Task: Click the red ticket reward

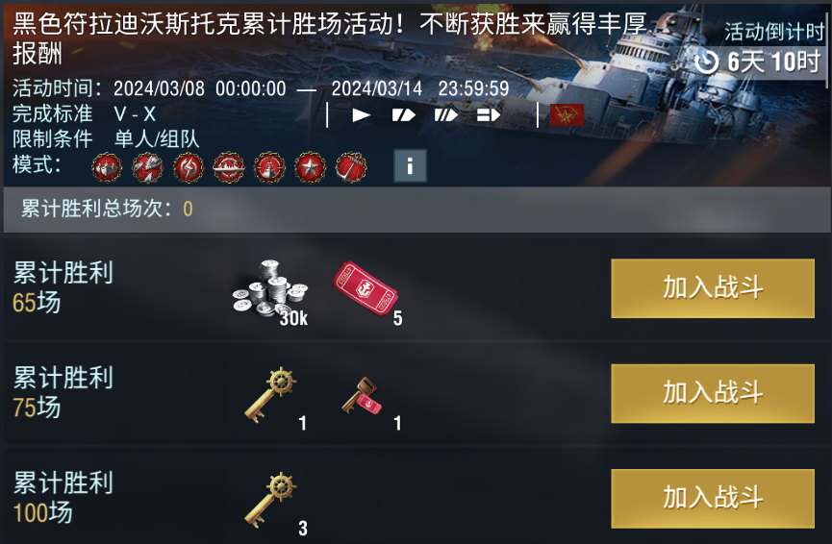Action: coord(366,289)
